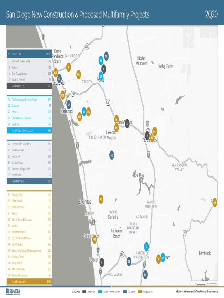Click prospective marker 91 on the map

point(68,67)
